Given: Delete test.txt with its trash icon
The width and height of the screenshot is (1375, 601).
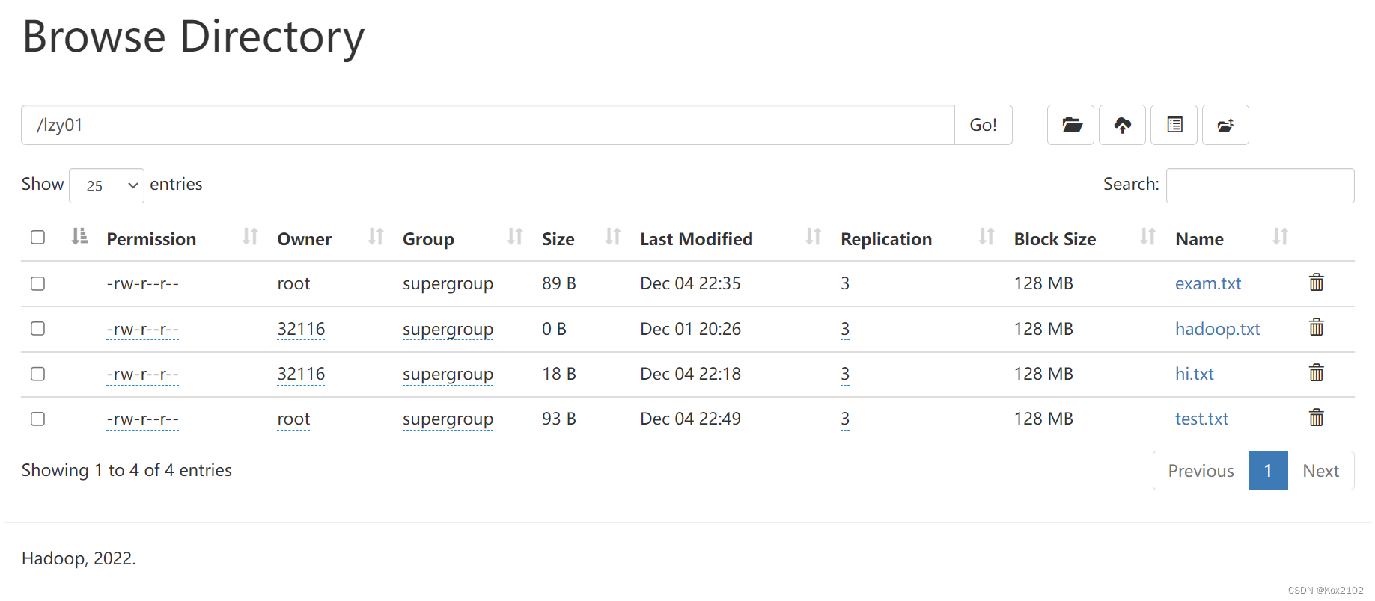Looking at the screenshot, I should point(1316,417).
